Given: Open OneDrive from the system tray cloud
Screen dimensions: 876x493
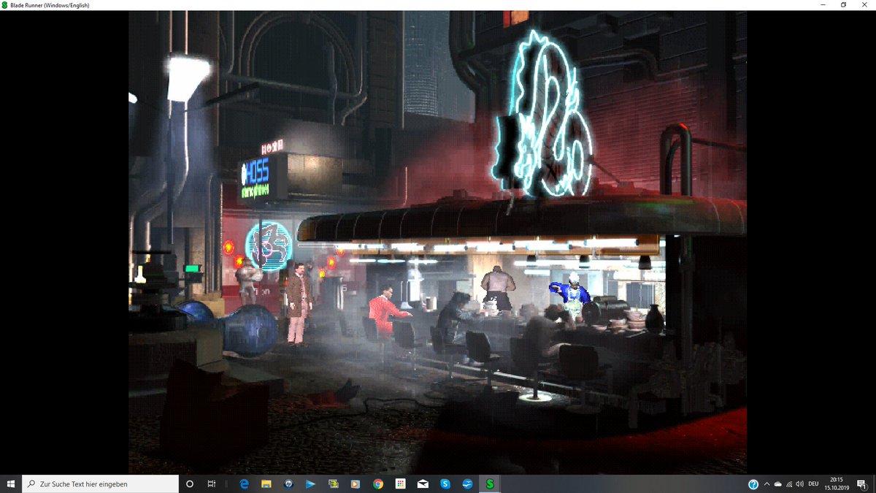Looking at the screenshot, I should click(777, 484).
